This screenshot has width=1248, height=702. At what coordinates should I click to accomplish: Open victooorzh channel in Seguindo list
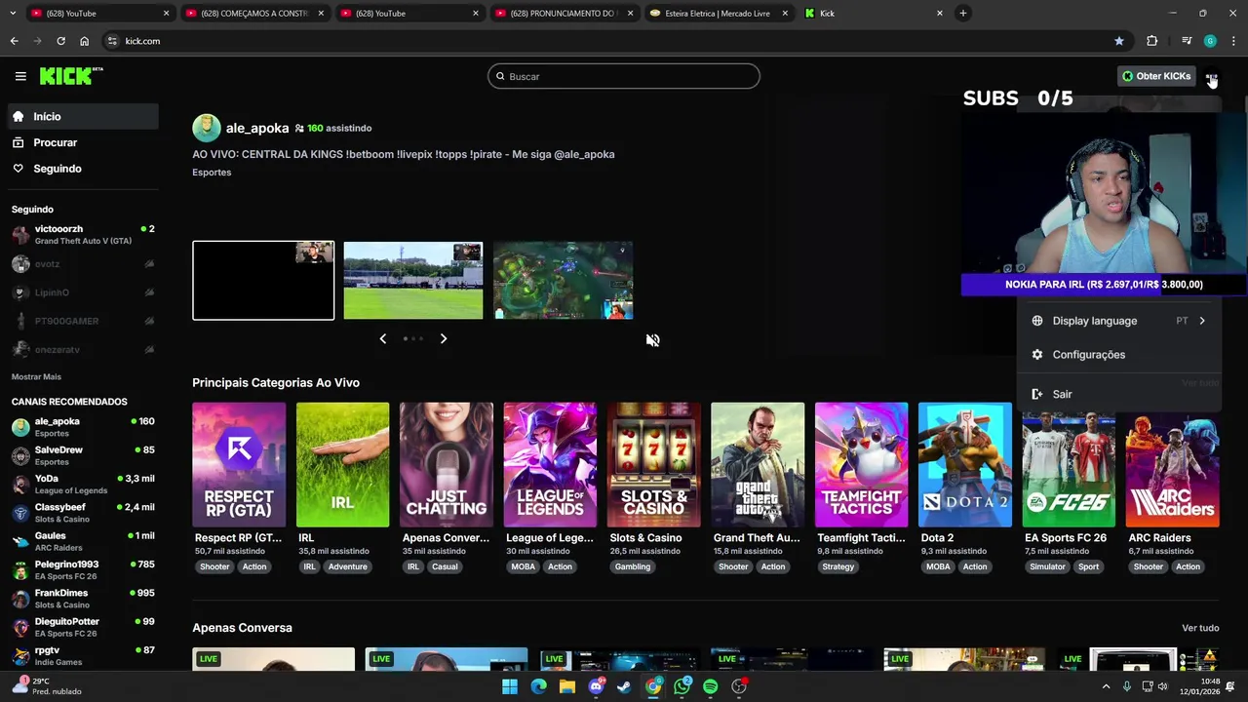click(x=83, y=235)
